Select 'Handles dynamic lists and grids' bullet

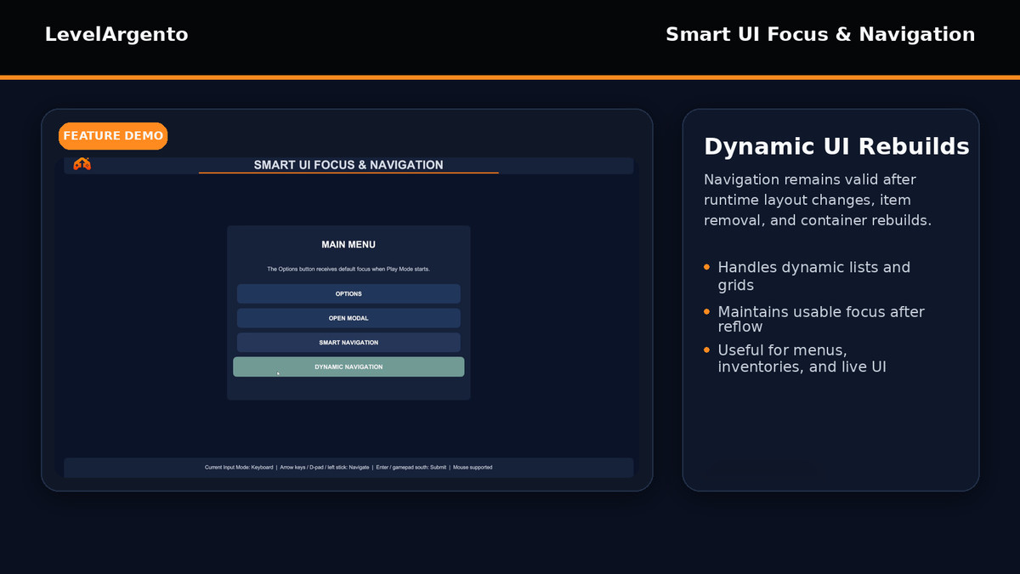[814, 276]
